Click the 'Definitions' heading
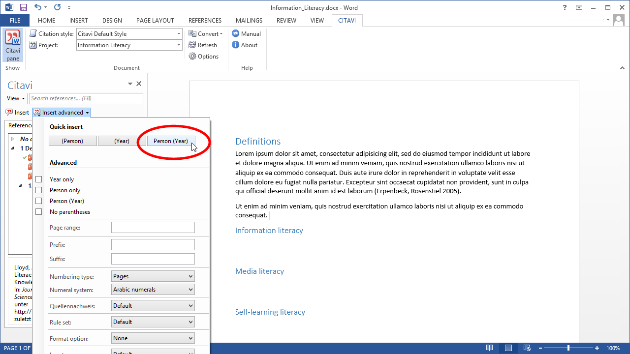Screen dimensions: 630x354 coord(258,142)
